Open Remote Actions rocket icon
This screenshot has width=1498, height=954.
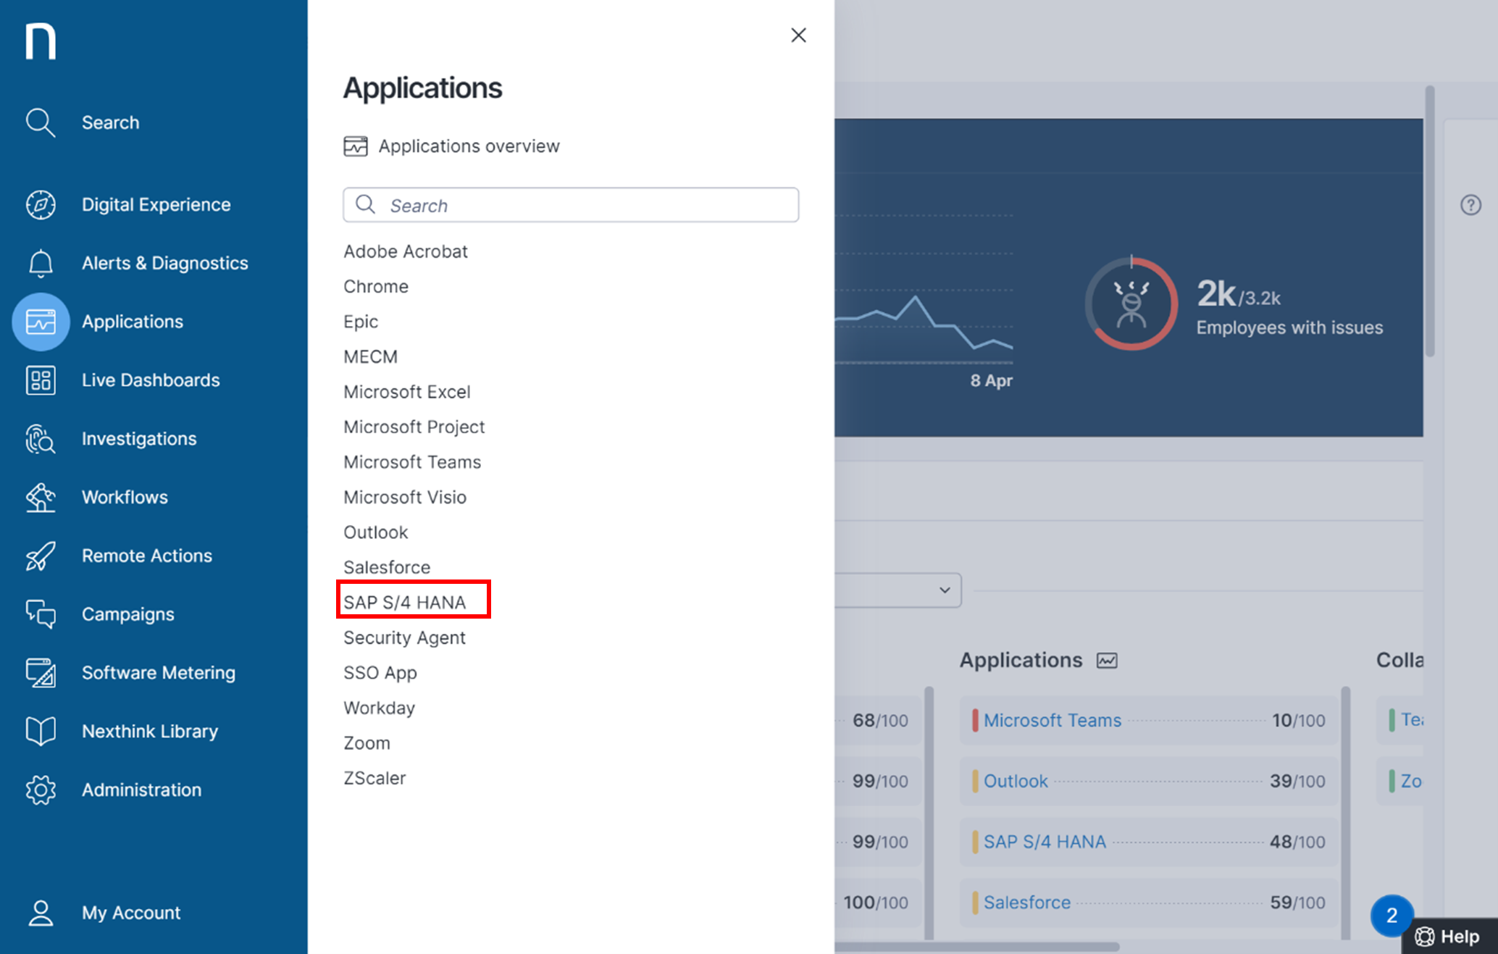click(41, 556)
